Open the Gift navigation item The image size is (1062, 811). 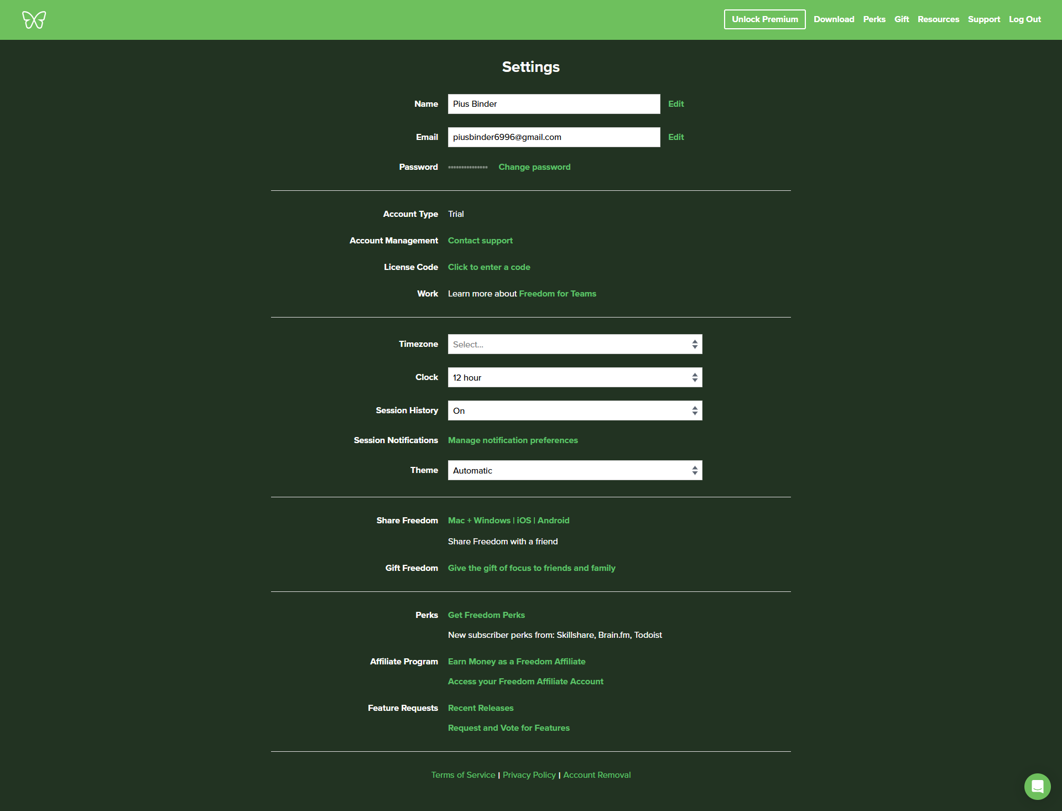pos(902,19)
